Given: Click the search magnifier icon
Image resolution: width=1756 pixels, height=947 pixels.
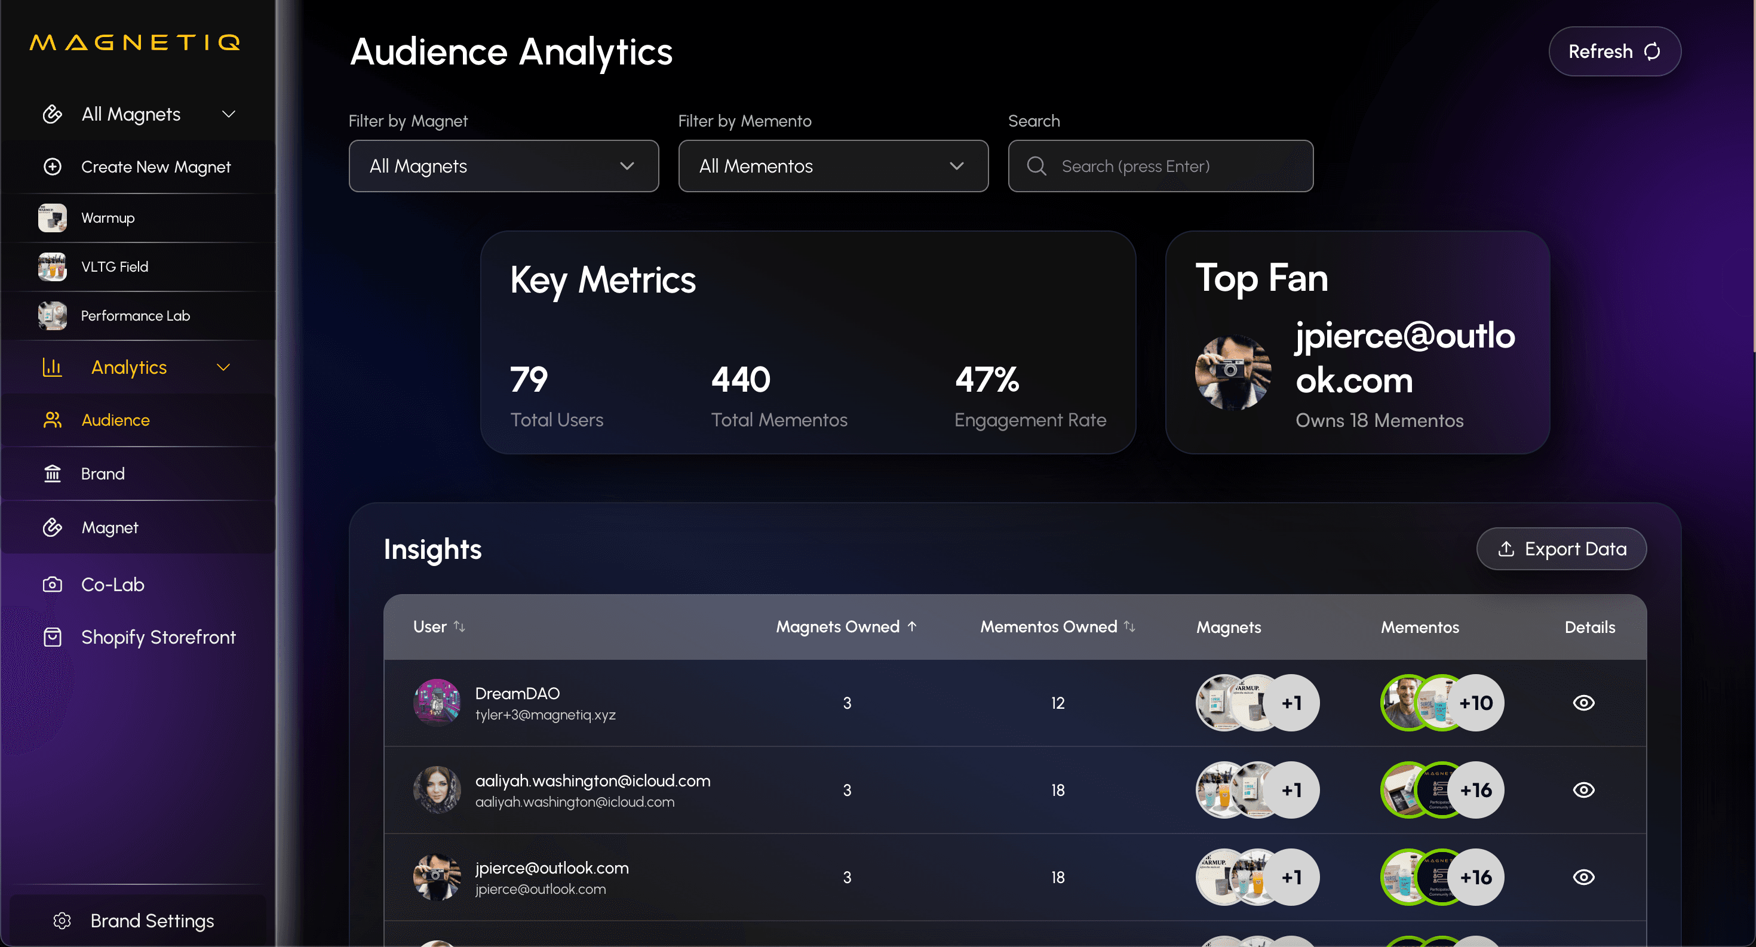Looking at the screenshot, I should [1037, 166].
